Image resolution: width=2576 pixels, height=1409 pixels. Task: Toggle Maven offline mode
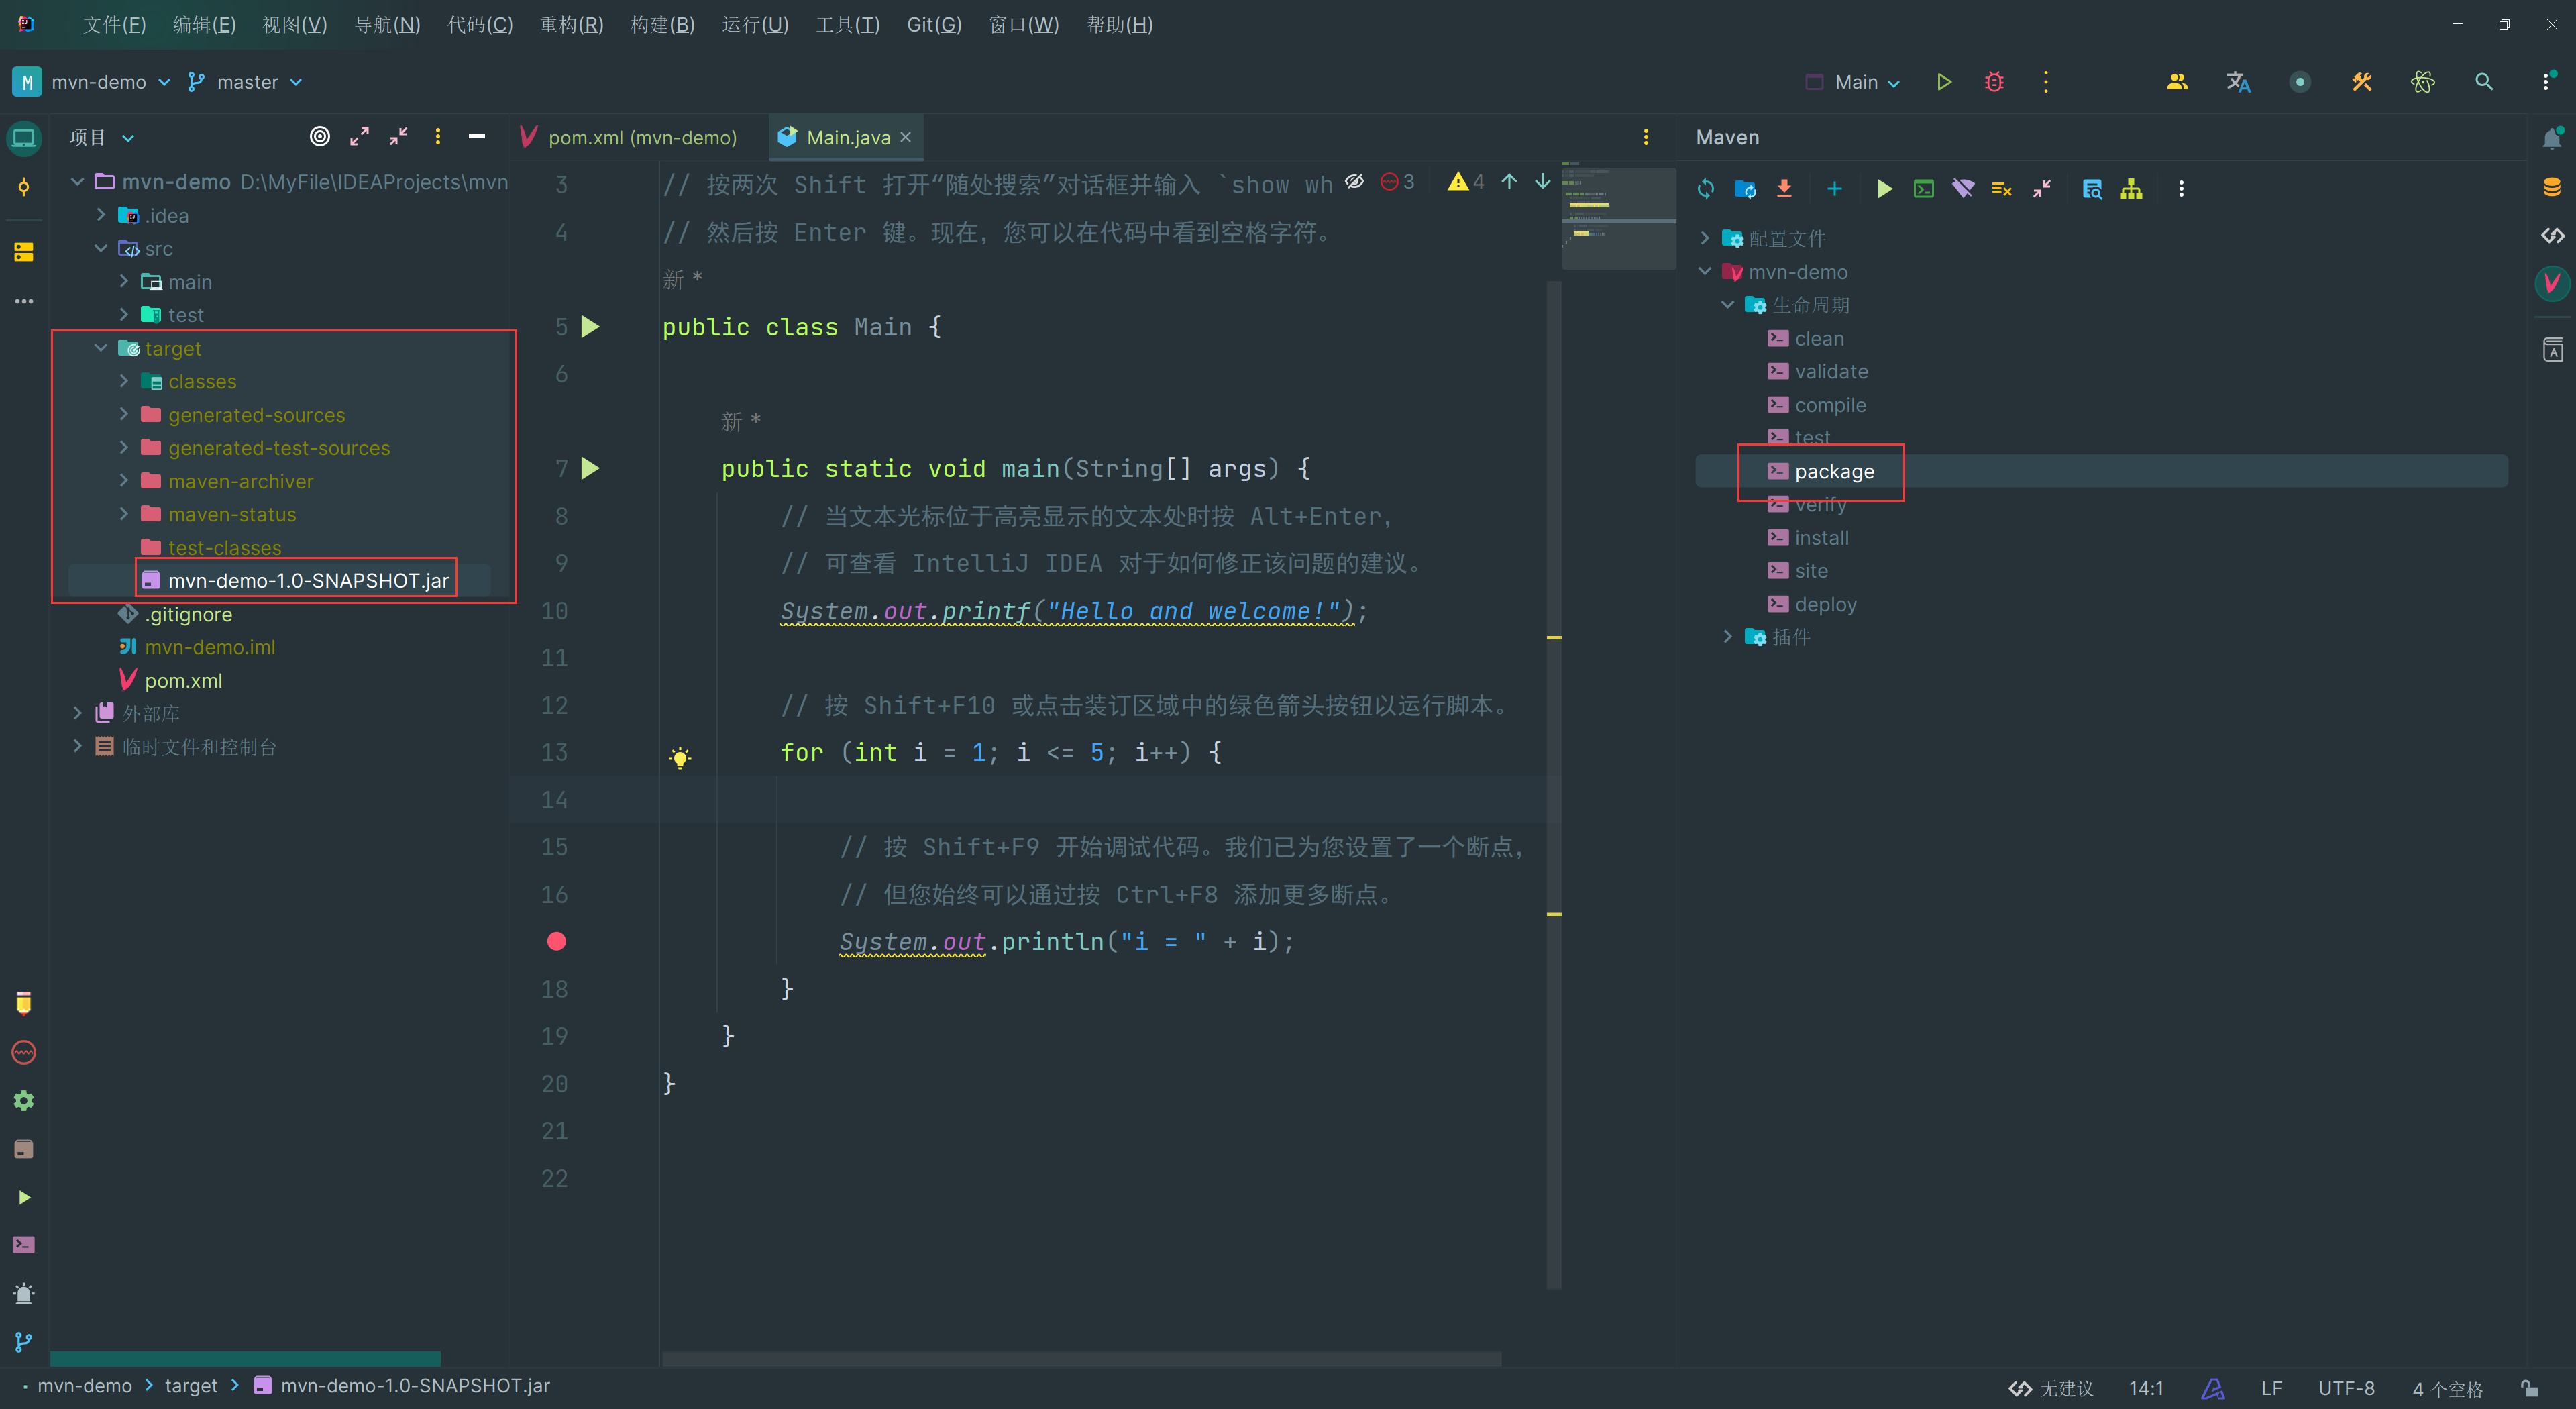click(1963, 189)
